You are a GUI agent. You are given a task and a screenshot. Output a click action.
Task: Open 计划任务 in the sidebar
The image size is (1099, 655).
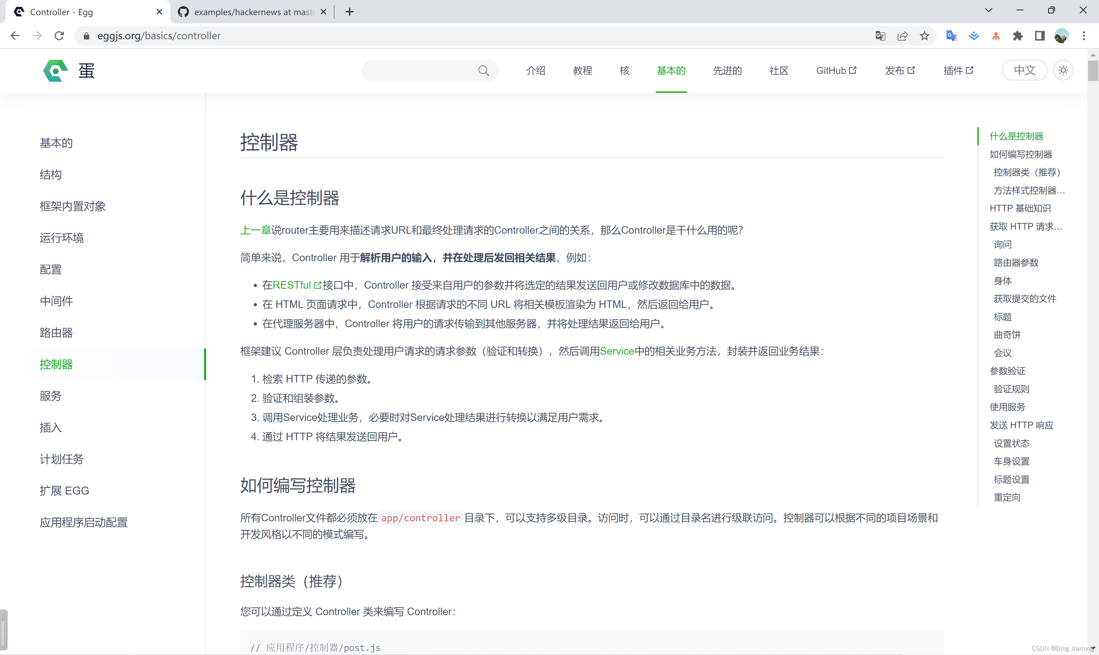[61, 459]
